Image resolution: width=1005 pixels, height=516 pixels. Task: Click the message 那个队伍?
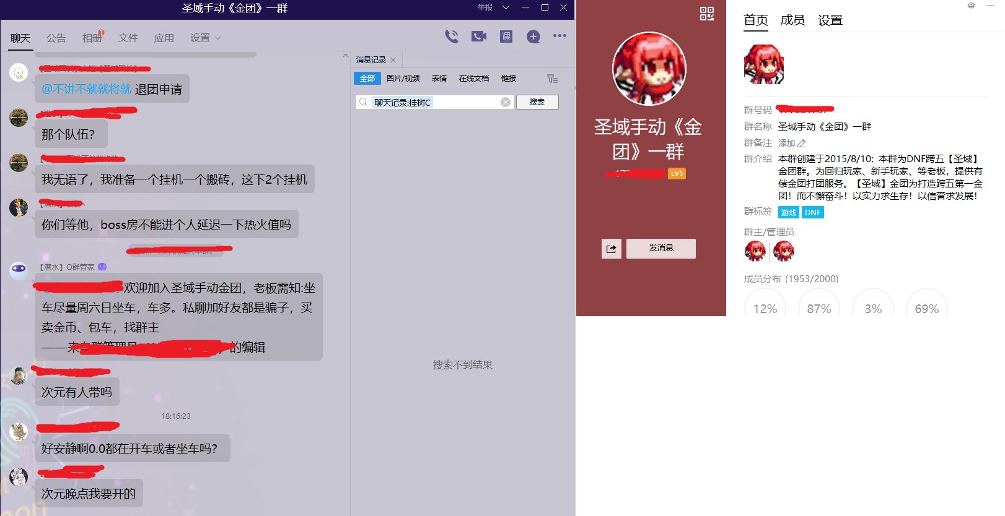(71, 134)
